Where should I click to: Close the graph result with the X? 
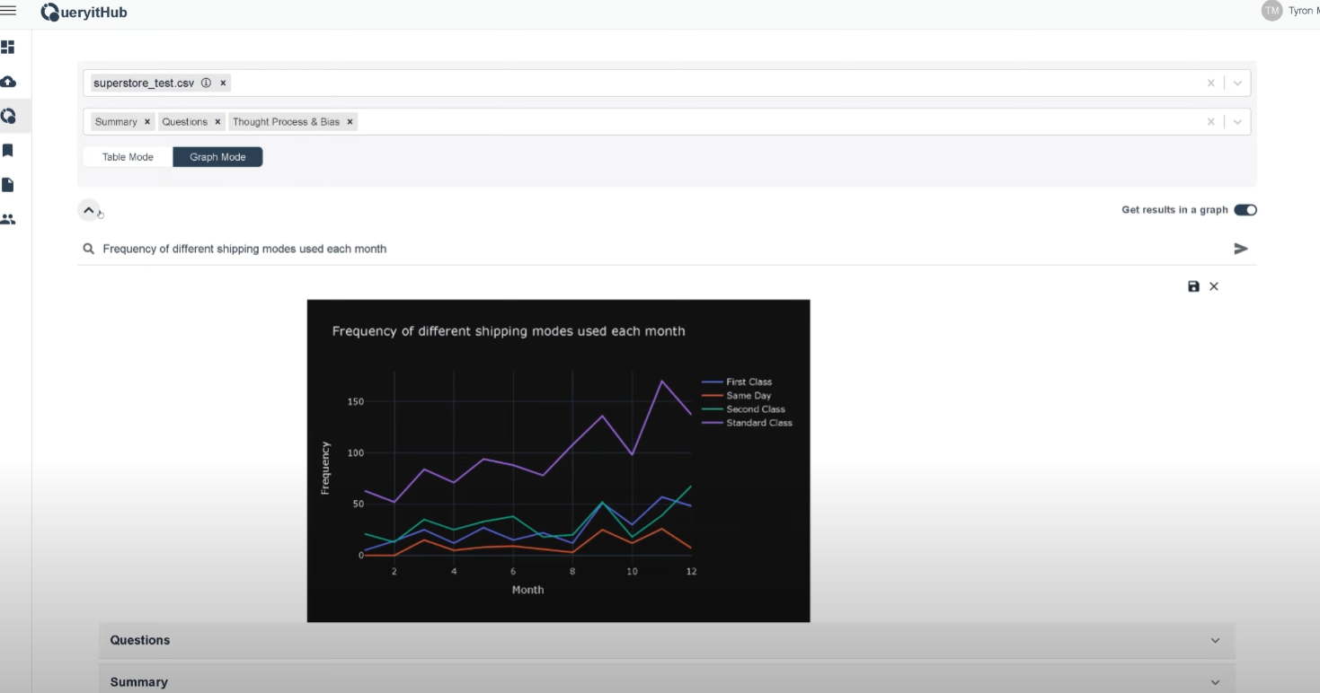click(x=1214, y=286)
